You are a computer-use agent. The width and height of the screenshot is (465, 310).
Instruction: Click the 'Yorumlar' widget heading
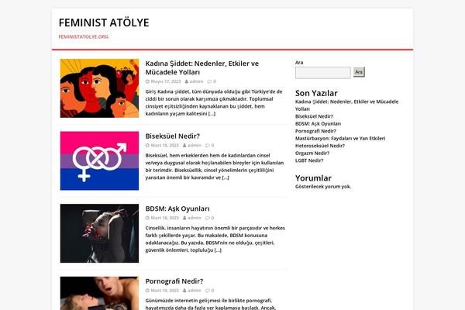(x=313, y=178)
